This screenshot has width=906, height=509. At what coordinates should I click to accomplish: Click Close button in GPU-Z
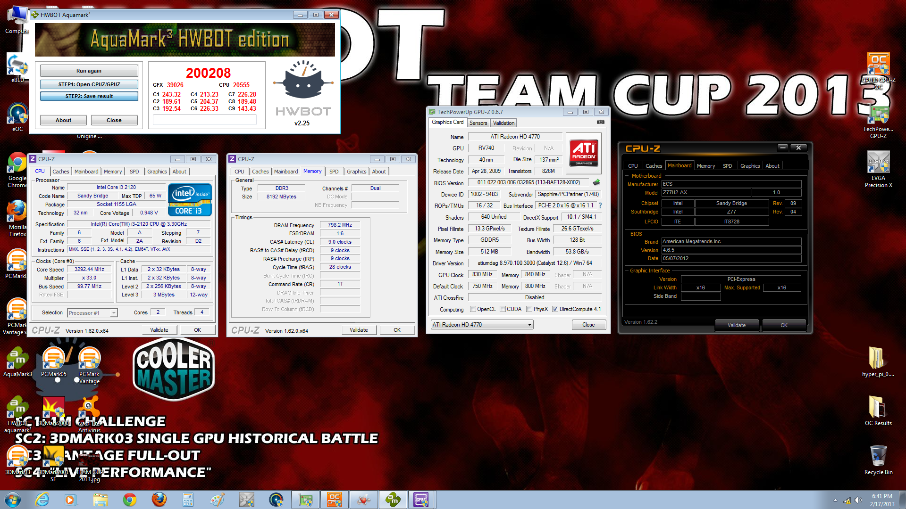[x=588, y=325]
